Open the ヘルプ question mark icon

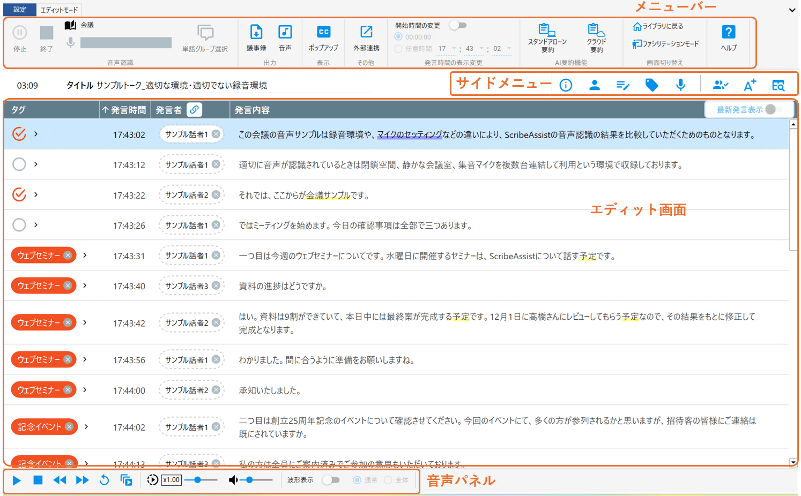[x=728, y=33]
